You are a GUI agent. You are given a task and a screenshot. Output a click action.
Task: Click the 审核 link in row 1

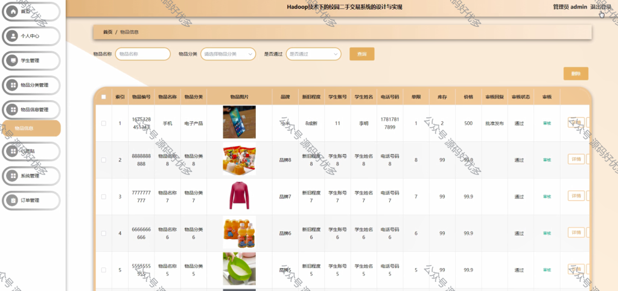click(x=547, y=123)
